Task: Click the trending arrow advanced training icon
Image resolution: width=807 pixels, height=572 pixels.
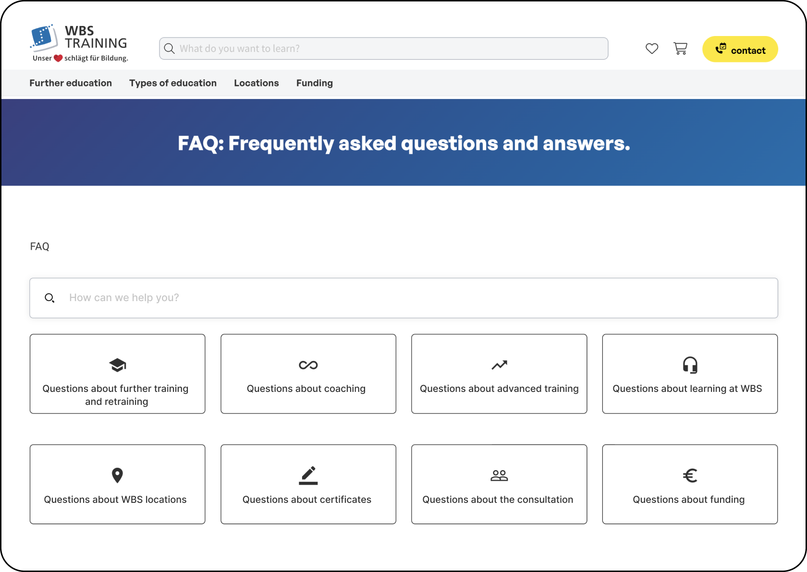Action: pyautogui.click(x=499, y=365)
